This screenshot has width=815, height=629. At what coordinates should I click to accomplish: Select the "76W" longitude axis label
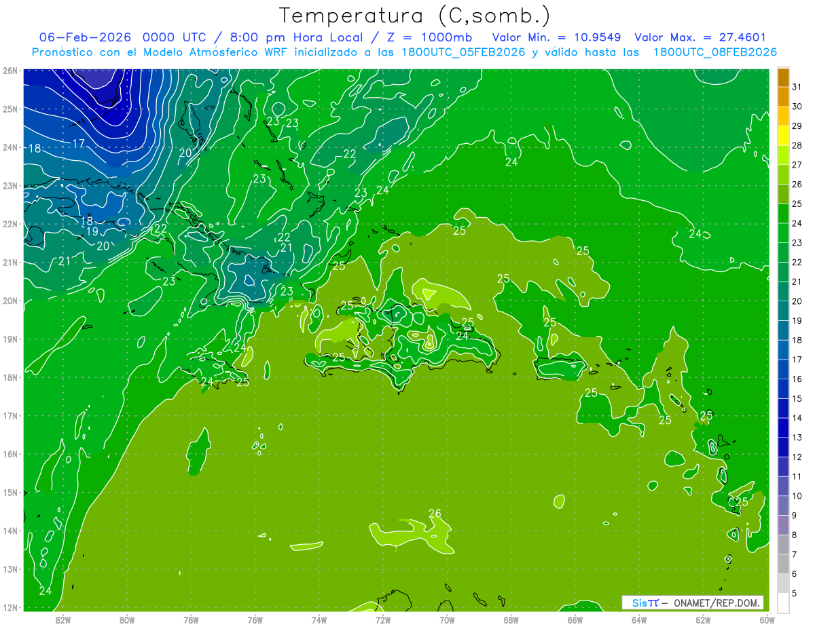coord(255,619)
